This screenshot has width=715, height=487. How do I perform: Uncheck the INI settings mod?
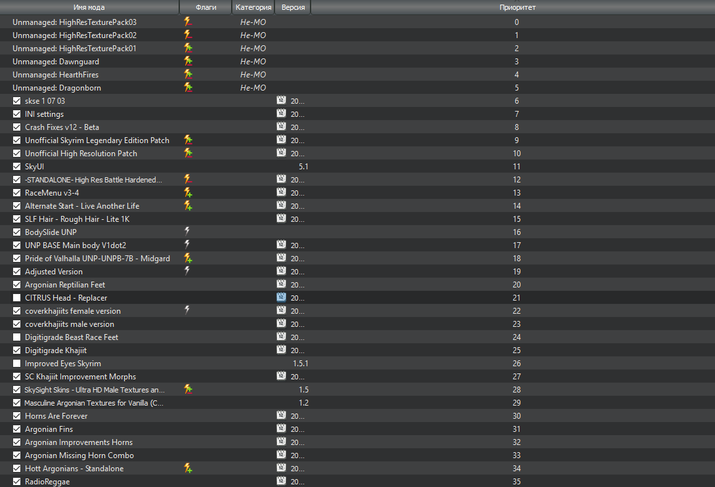(17, 114)
